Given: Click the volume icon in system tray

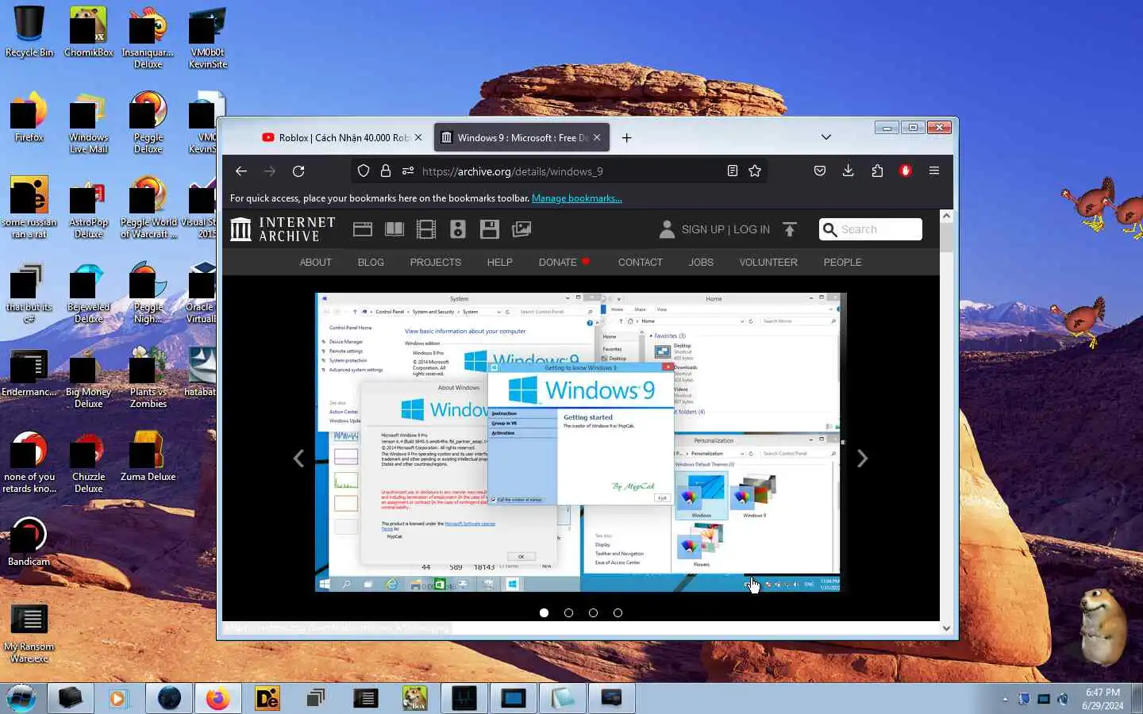Looking at the screenshot, I should point(1064,699).
